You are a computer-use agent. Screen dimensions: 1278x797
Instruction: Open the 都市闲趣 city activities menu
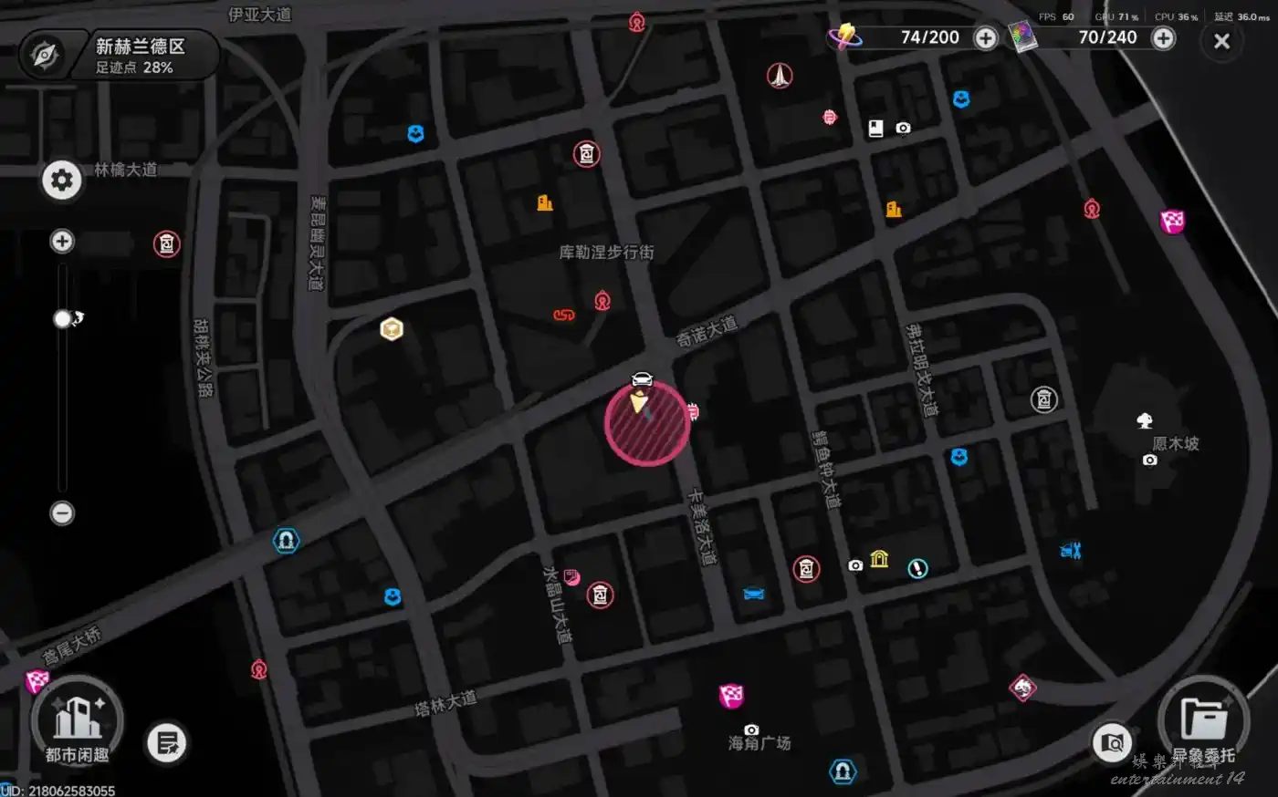[77, 722]
